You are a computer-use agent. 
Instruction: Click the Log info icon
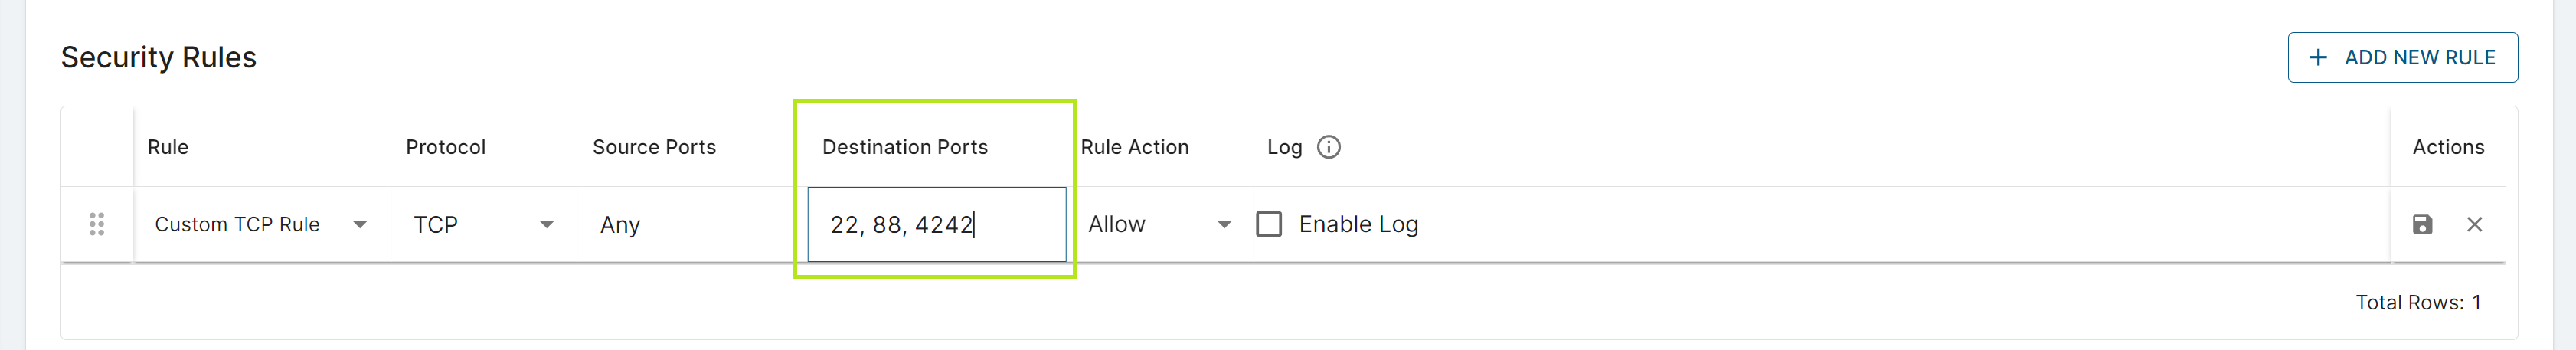pyautogui.click(x=1328, y=147)
